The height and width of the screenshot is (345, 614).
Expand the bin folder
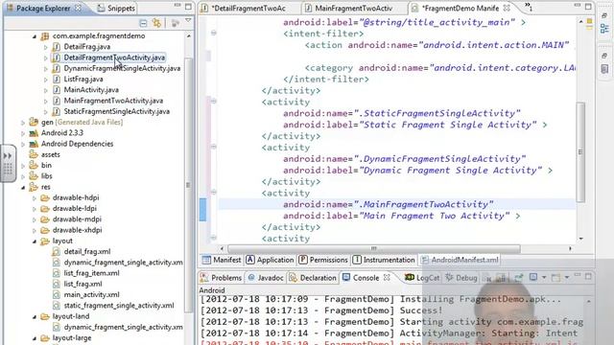(23, 166)
